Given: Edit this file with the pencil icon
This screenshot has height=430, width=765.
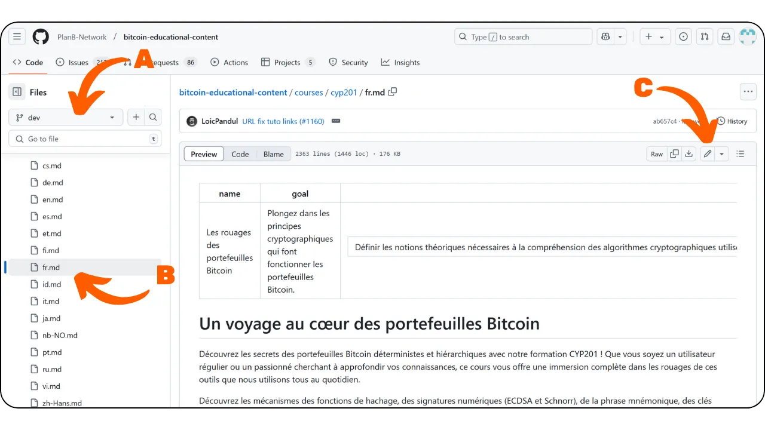Looking at the screenshot, I should tap(708, 154).
